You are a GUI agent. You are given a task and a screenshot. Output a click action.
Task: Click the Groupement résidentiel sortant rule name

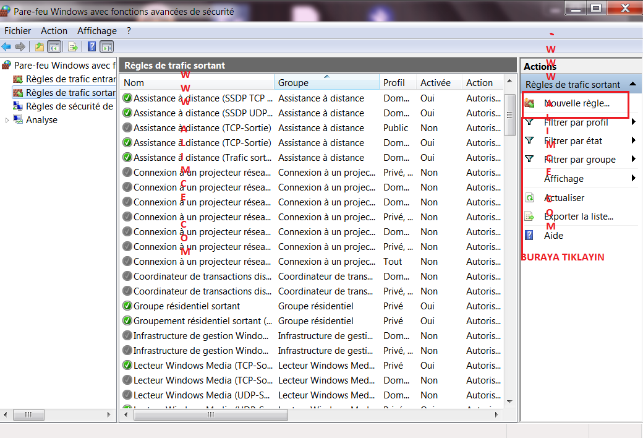(x=203, y=320)
